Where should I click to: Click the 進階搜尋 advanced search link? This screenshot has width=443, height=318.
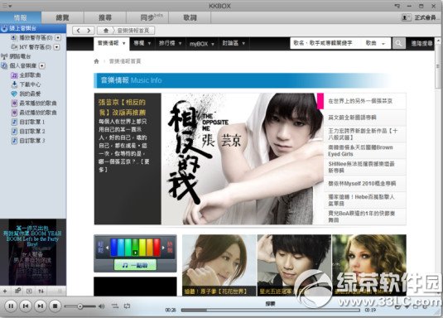(x=421, y=43)
